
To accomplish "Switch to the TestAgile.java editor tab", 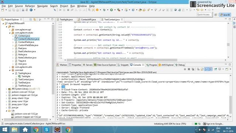I will click(x=66, y=20).
